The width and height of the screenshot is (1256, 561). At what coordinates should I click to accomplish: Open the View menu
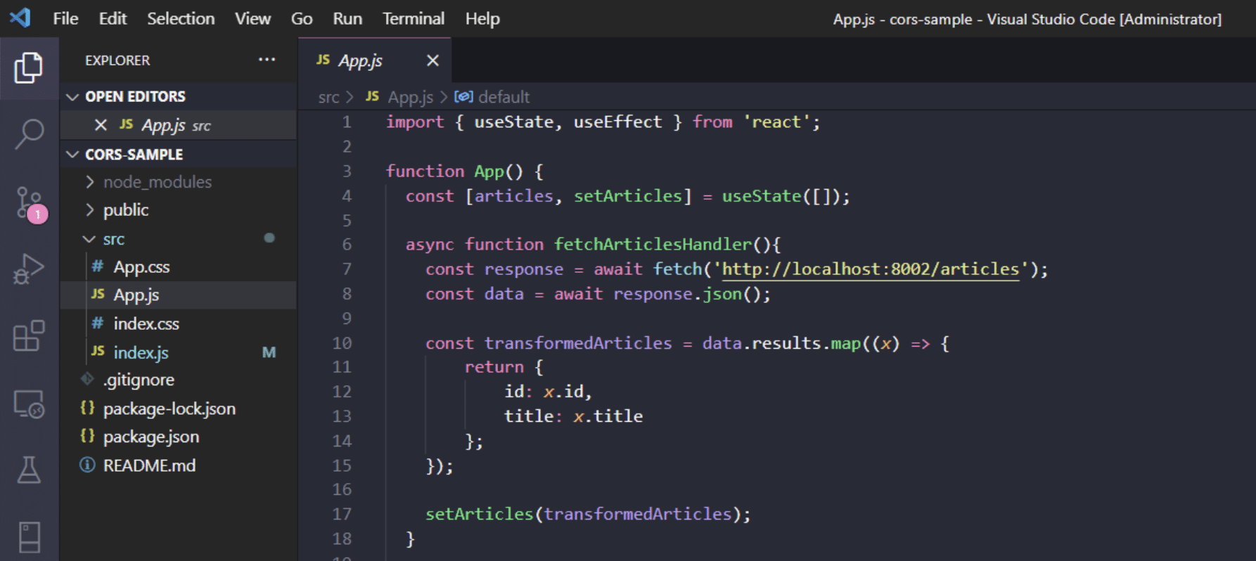(252, 18)
